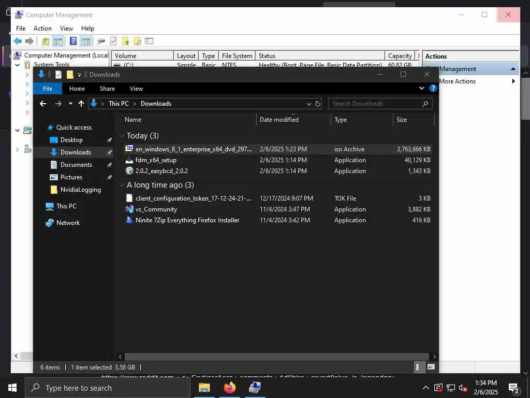Click the Connect disk icon in Computer Management toolbar

(x=101, y=41)
